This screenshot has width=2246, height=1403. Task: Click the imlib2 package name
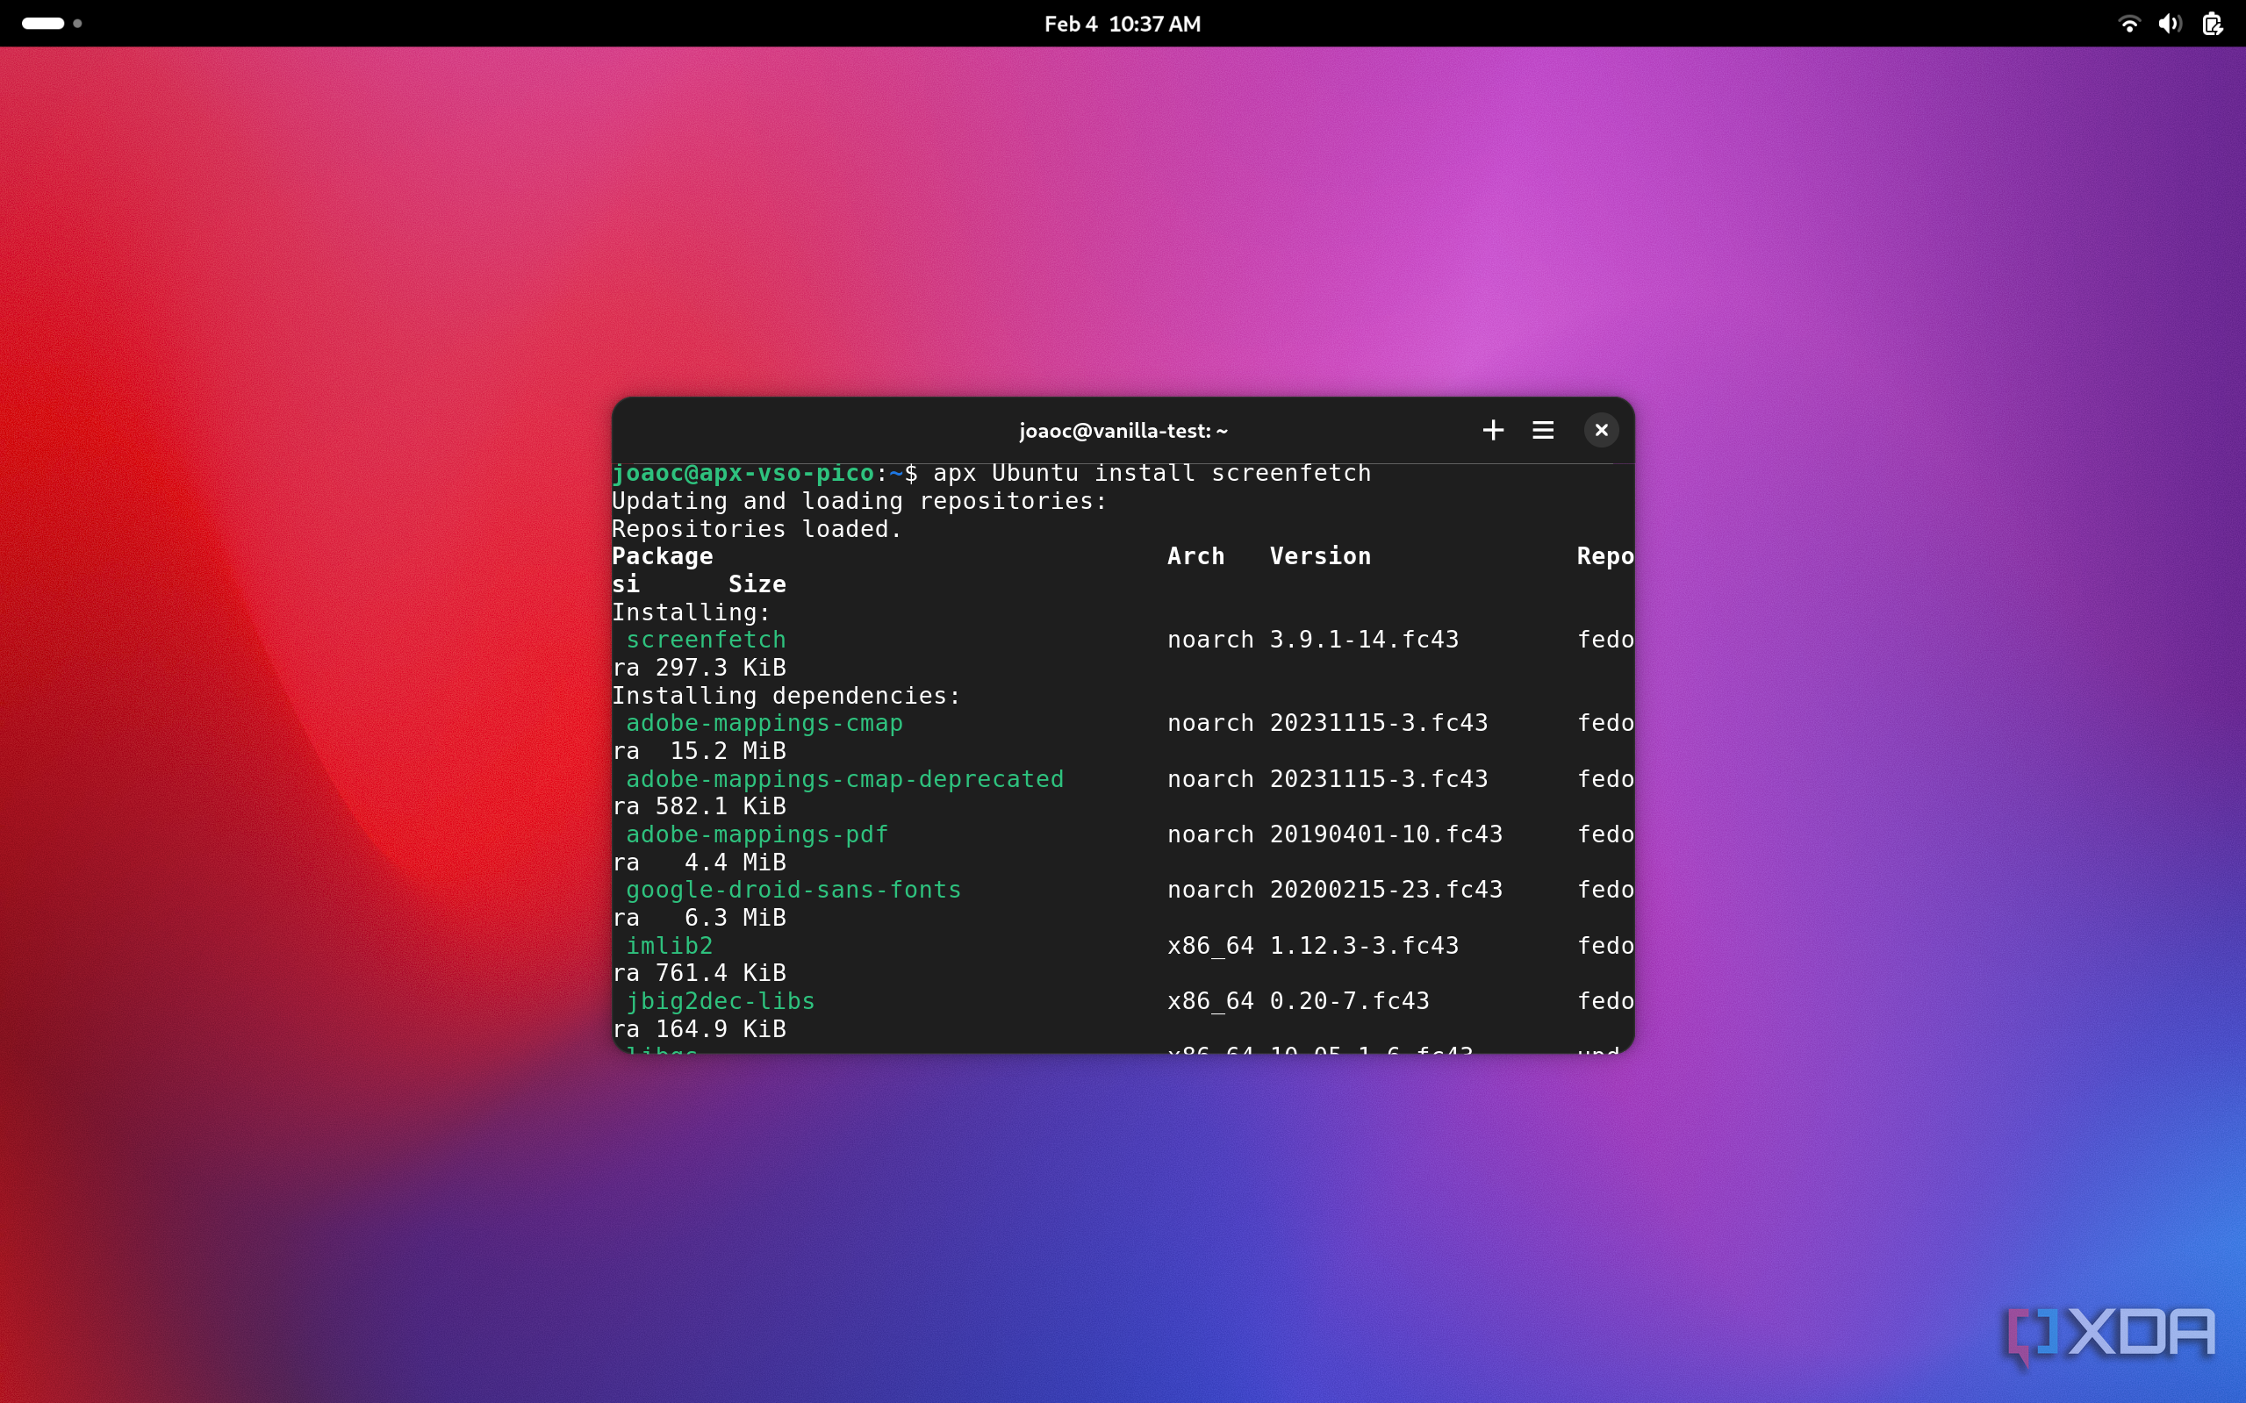click(x=670, y=946)
